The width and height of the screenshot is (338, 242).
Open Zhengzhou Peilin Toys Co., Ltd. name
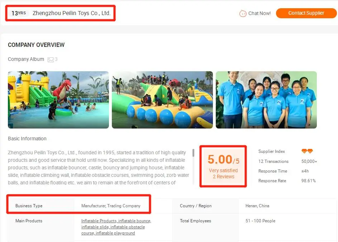click(x=72, y=13)
